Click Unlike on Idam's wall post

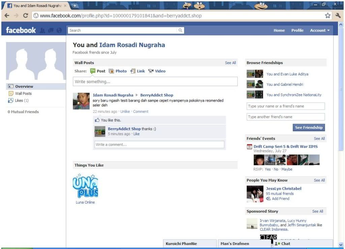125,111
